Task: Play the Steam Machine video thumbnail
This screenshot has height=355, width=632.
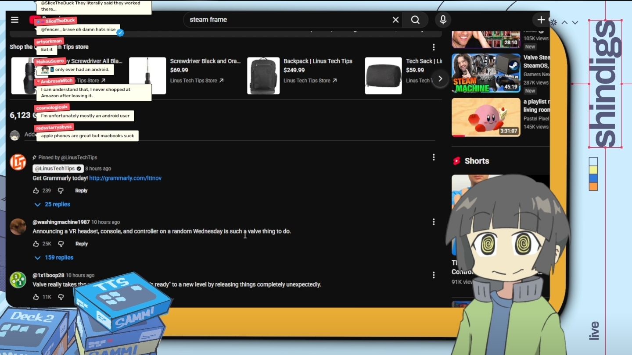Action: (486, 73)
